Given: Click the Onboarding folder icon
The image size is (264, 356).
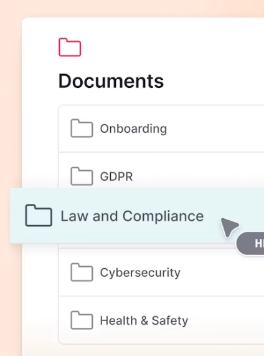Looking at the screenshot, I should pyautogui.click(x=82, y=128).
